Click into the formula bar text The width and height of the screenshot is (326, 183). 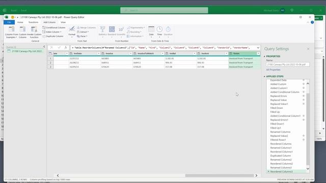(x=163, y=48)
